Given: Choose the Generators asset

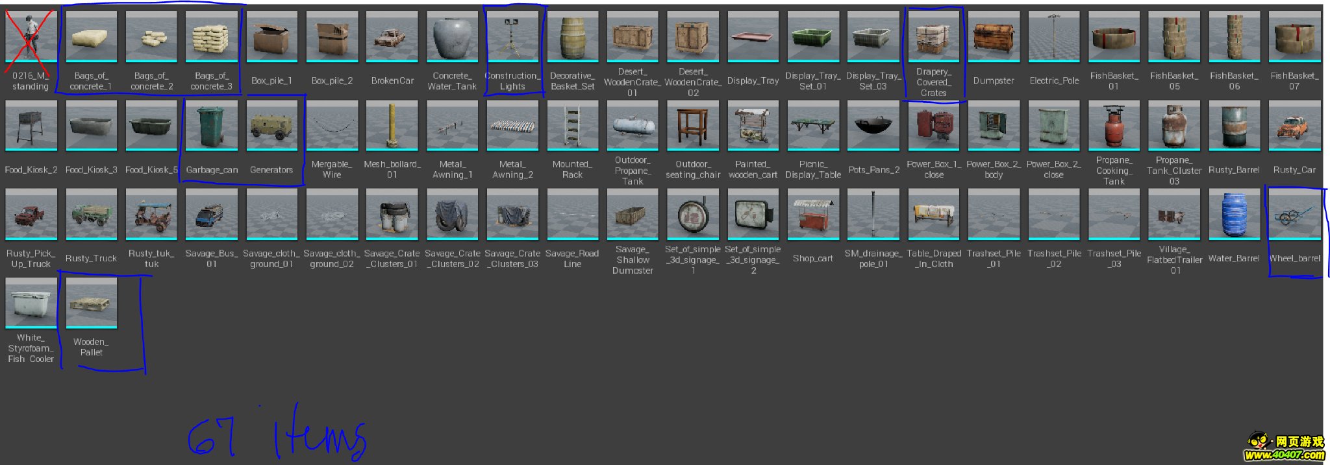Looking at the screenshot, I should click(272, 125).
